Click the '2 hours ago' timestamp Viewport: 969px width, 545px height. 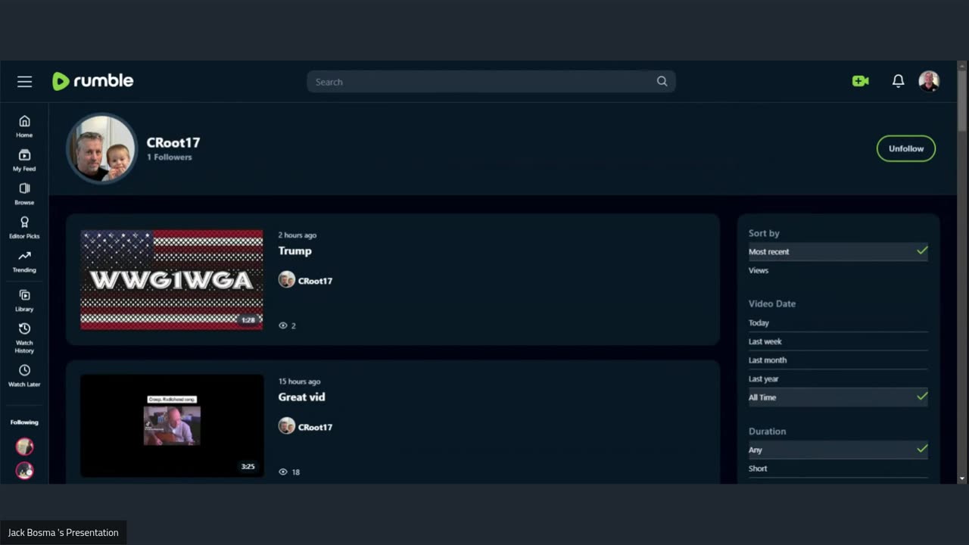pos(298,235)
